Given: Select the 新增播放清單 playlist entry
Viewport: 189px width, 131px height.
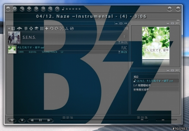Looking at the screenshot, I should [x=156, y=90].
